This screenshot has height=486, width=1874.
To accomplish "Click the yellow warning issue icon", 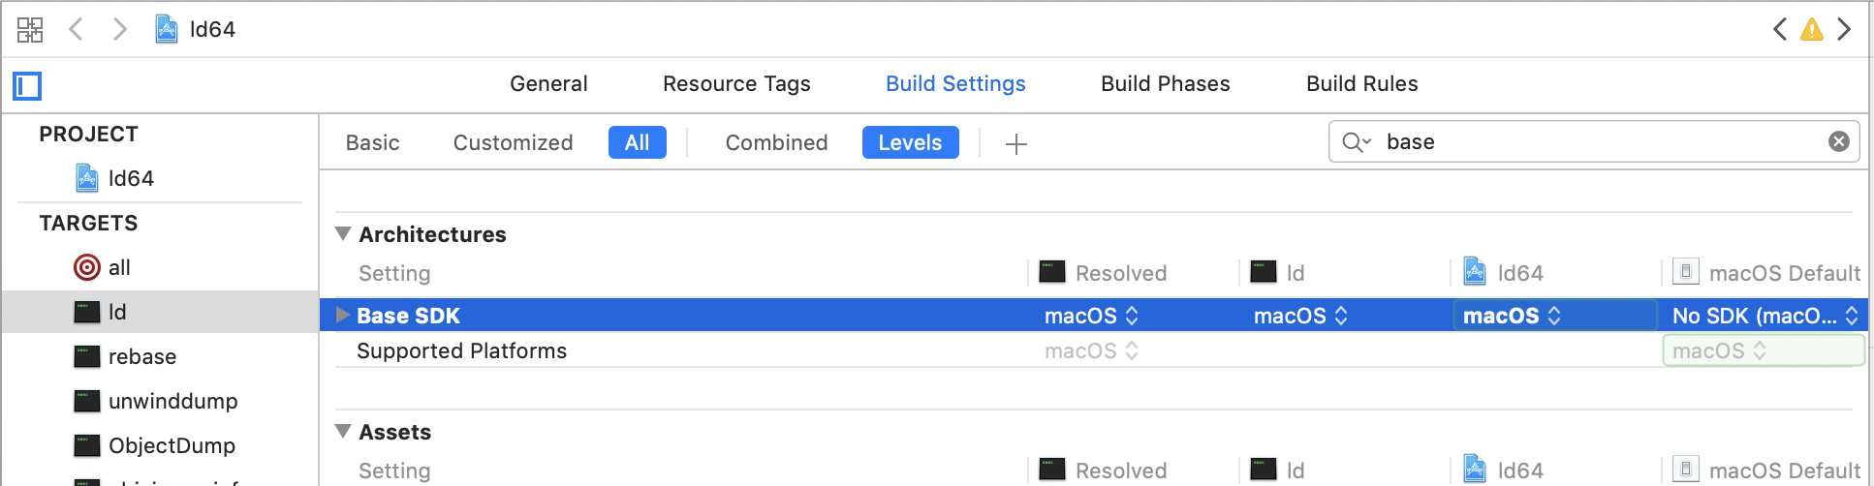I will tap(1811, 30).
